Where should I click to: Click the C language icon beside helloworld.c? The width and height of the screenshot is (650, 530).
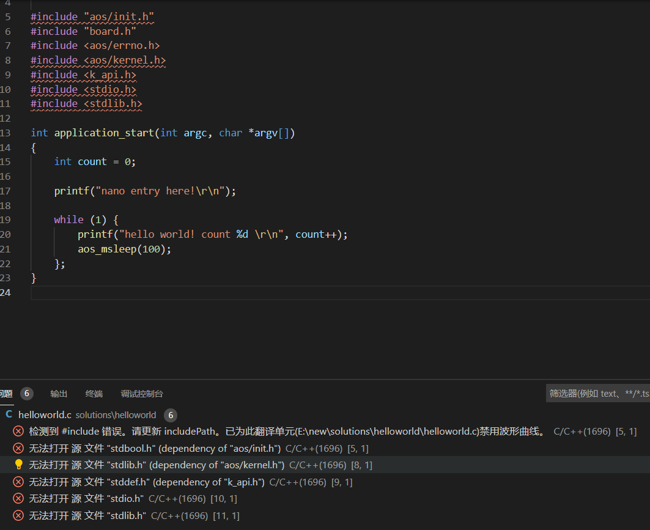8,414
